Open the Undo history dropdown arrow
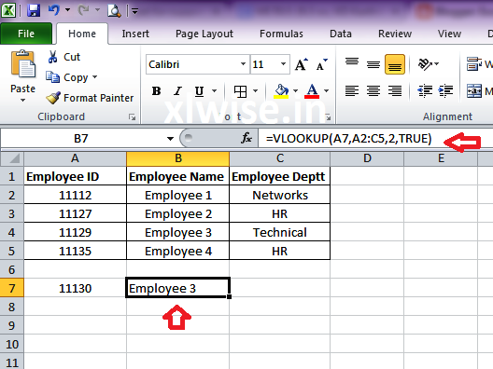The height and width of the screenshot is (369, 493). [x=67, y=10]
